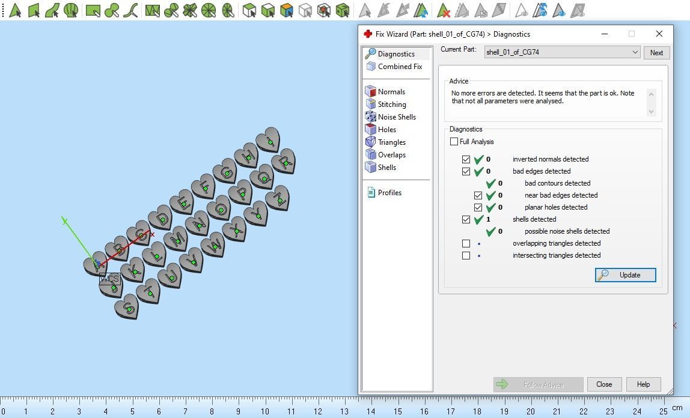Click the green triangles with blue arrows icon
The image size is (690, 418).
point(421,10)
